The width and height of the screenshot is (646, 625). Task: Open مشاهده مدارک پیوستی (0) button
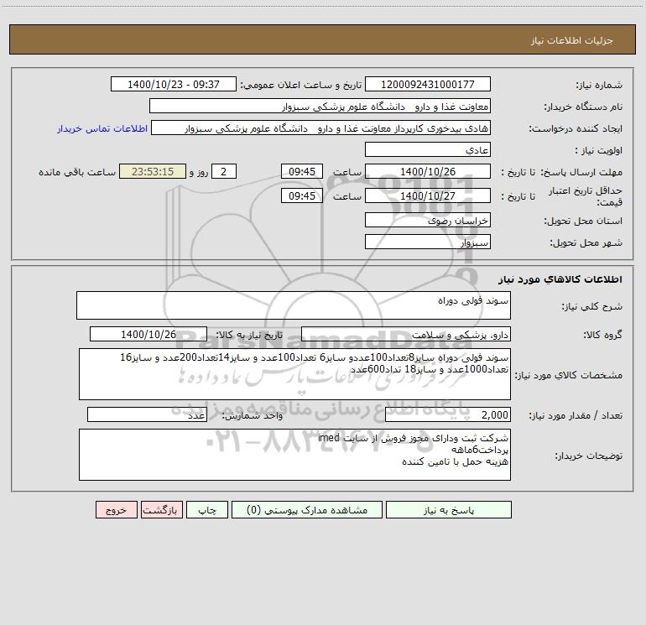pyautogui.click(x=307, y=510)
